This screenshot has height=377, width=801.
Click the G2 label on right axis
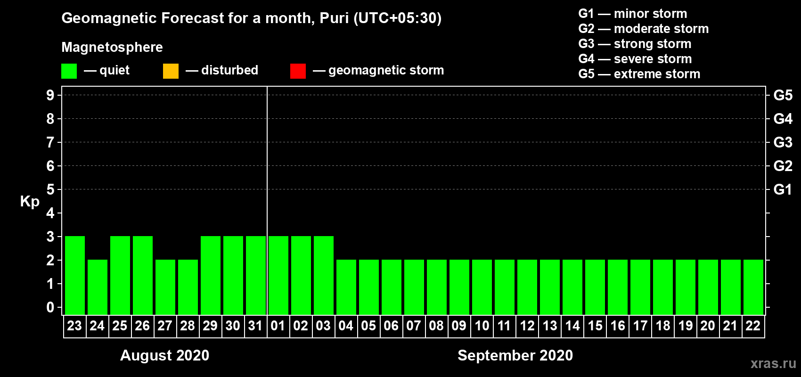pos(783,166)
